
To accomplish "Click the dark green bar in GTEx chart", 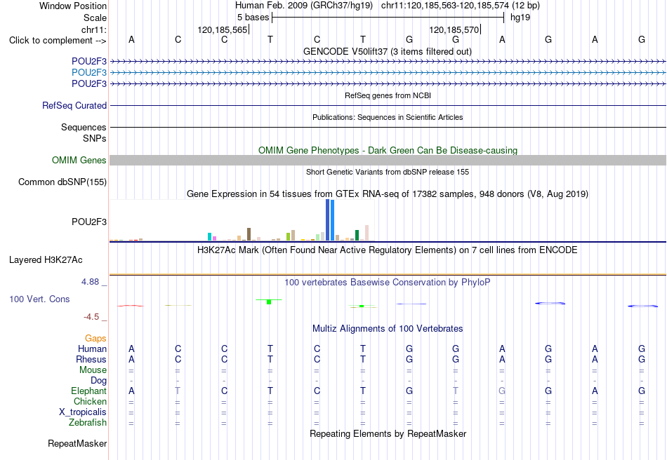I will tap(357, 236).
